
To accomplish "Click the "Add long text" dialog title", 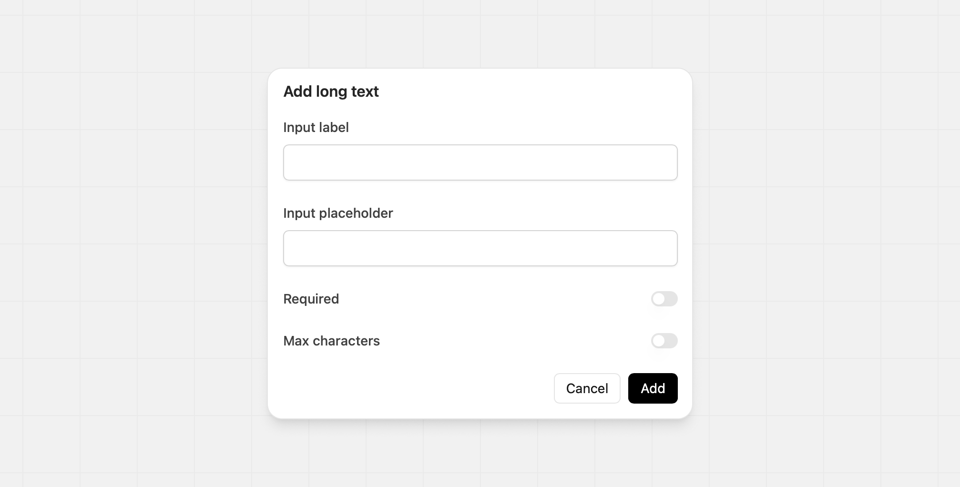I will [331, 91].
